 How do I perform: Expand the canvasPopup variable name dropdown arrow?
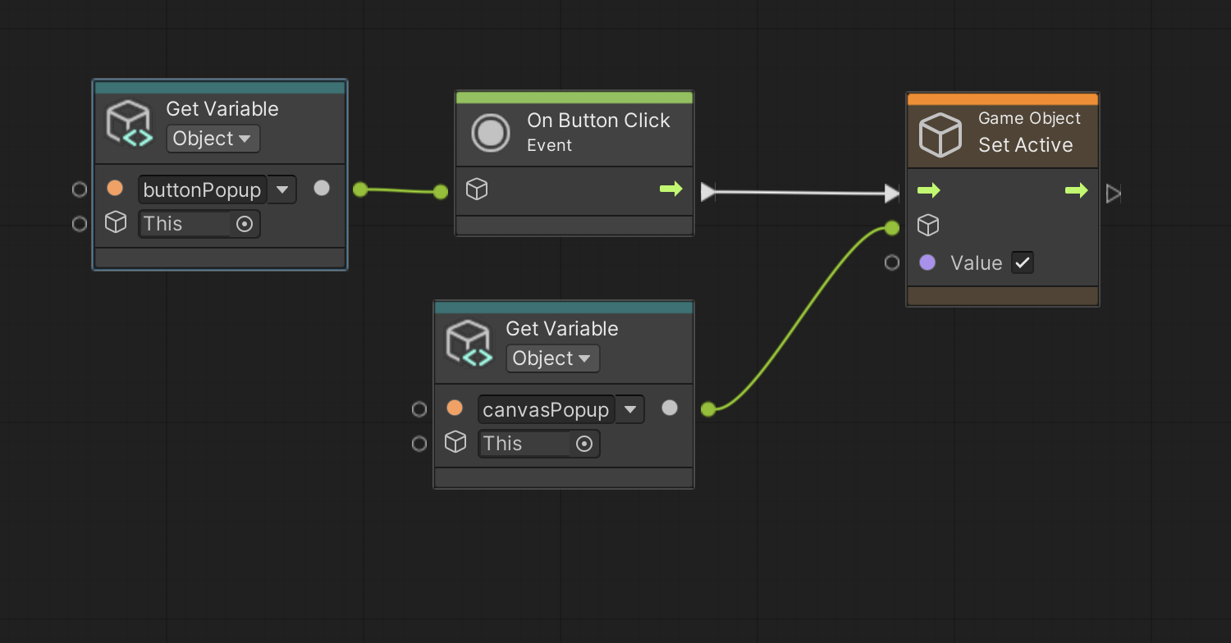coord(629,409)
